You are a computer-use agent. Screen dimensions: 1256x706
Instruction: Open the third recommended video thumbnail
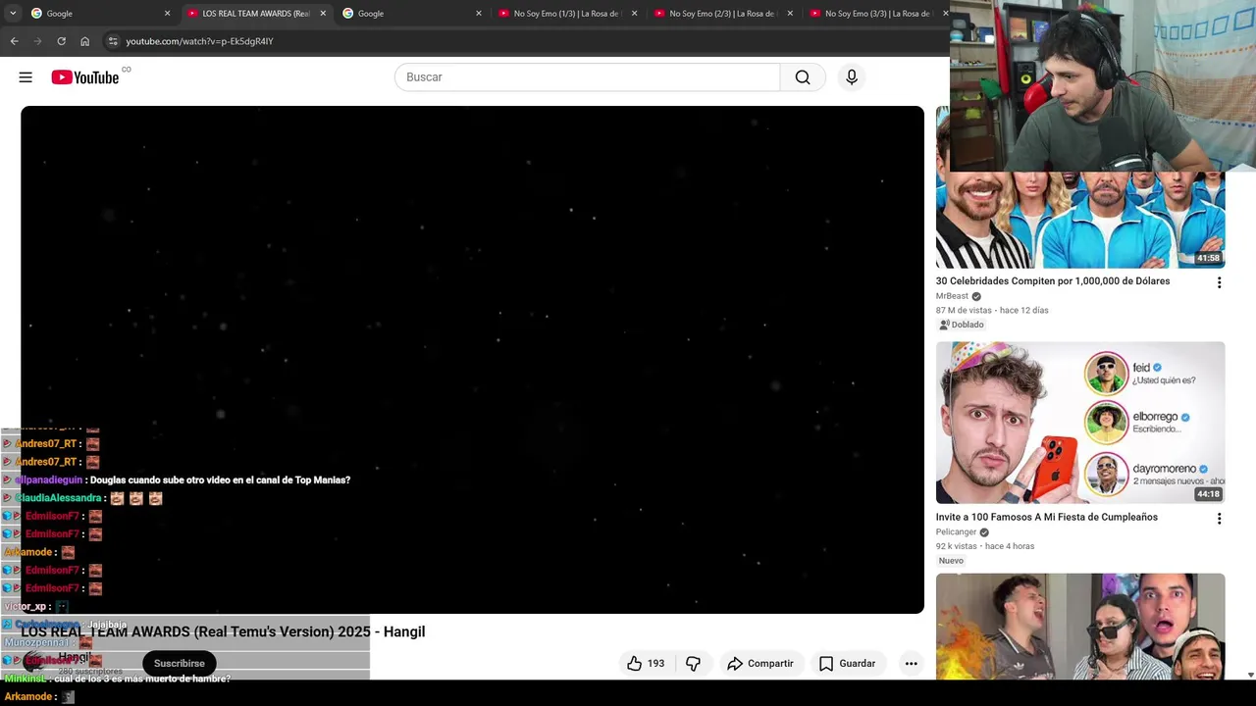click(x=1080, y=627)
